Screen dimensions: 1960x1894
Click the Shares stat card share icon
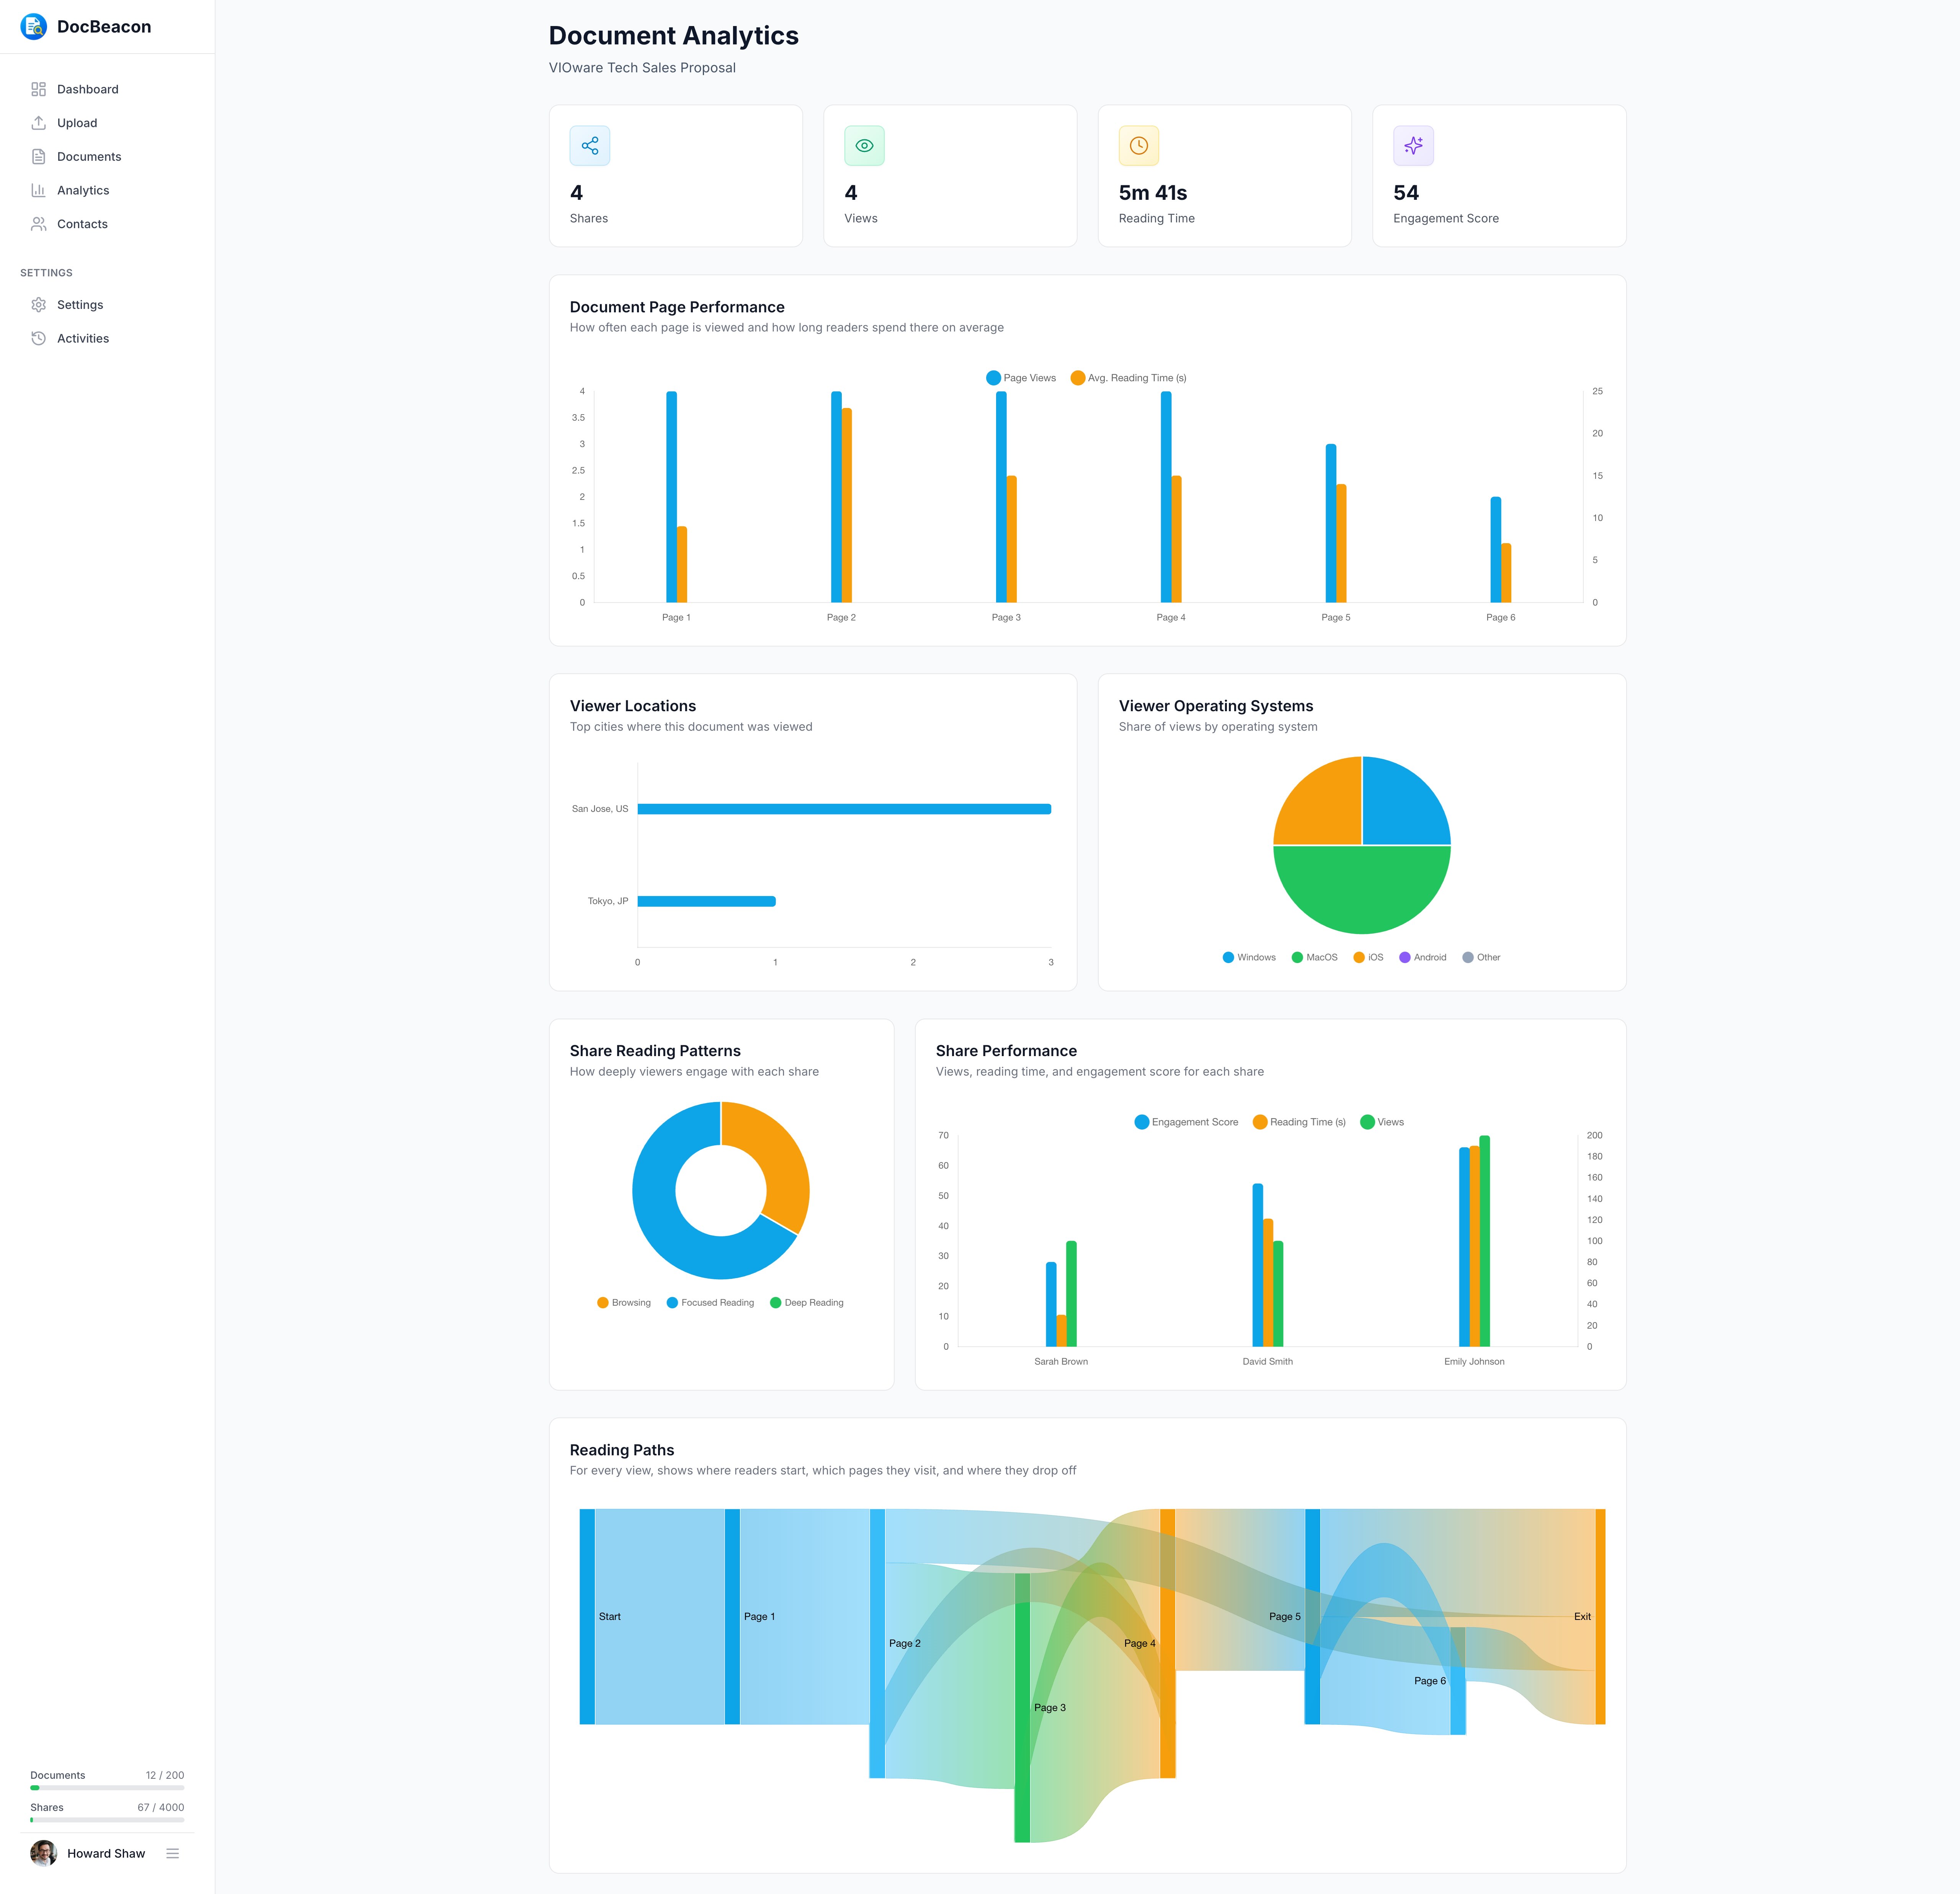(x=590, y=145)
